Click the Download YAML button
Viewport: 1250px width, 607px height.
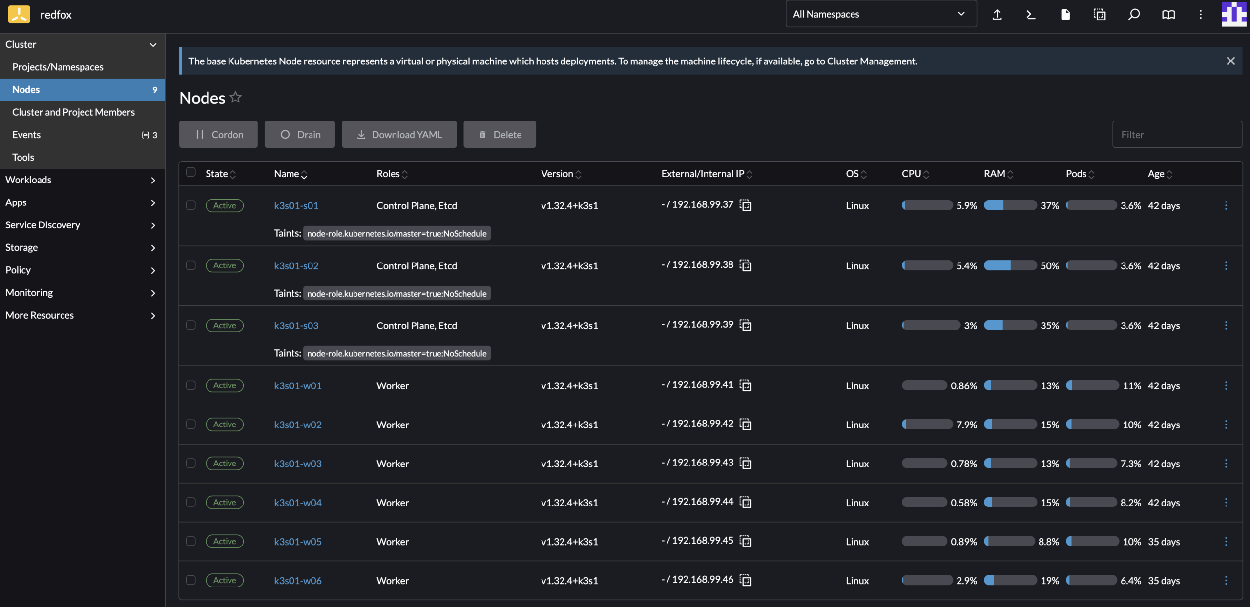[x=399, y=134]
